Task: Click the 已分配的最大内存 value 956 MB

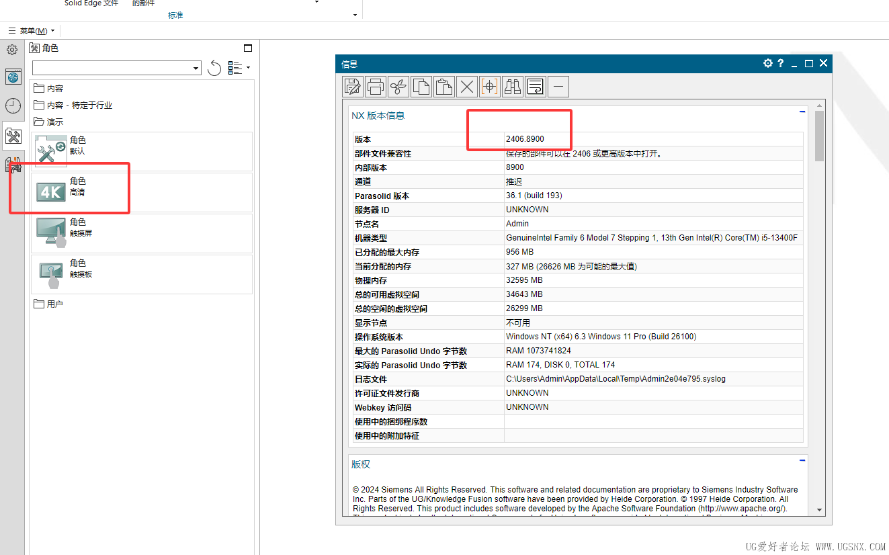Action: tap(519, 252)
